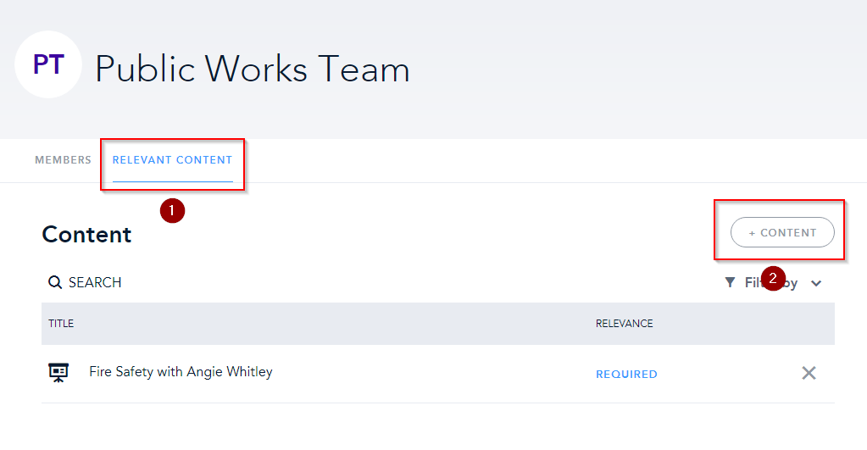Remove Fire Safety content with the X icon

click(x=809, y=373)
